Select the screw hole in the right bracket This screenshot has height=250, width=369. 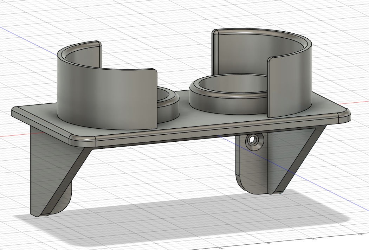(252, 140)
